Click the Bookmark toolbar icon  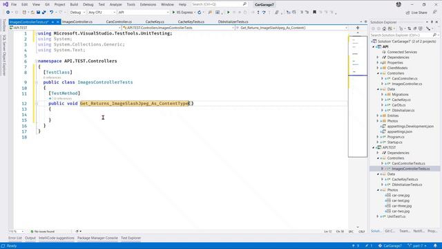pos(314,12)
